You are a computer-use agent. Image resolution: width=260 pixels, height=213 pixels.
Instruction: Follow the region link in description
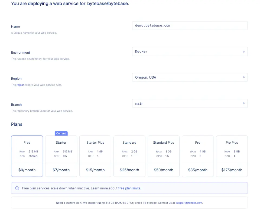point(21,85)
